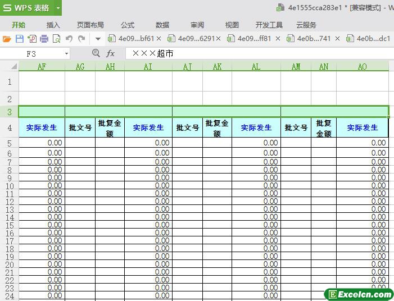Switch to the 插入 tab
This screenshot has width=394, height=301.
point(53,25)
